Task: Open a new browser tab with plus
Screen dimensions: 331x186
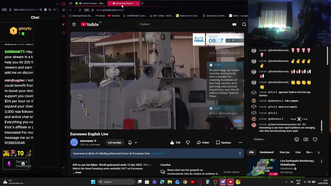Action: coord(142,3)
